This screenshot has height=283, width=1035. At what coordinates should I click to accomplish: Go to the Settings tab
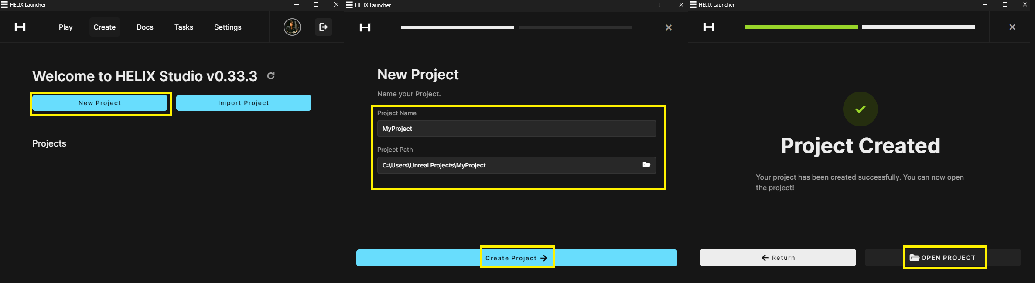pos(228,27)
